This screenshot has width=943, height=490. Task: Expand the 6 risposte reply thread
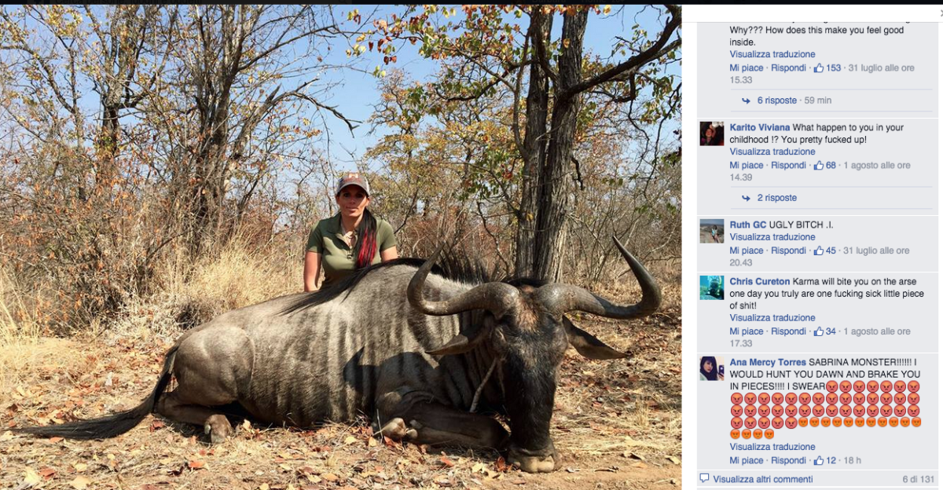point(776,100)
